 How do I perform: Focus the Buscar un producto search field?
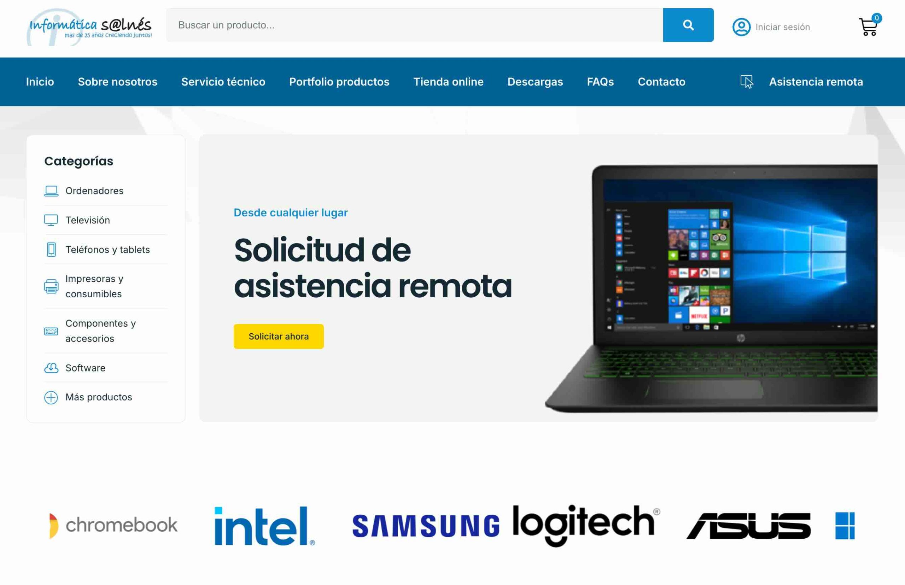[415, 25]
